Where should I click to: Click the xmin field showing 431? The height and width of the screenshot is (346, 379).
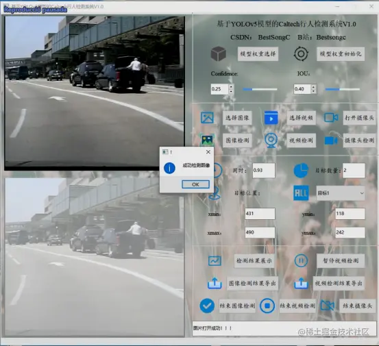[x=260, y=214]
